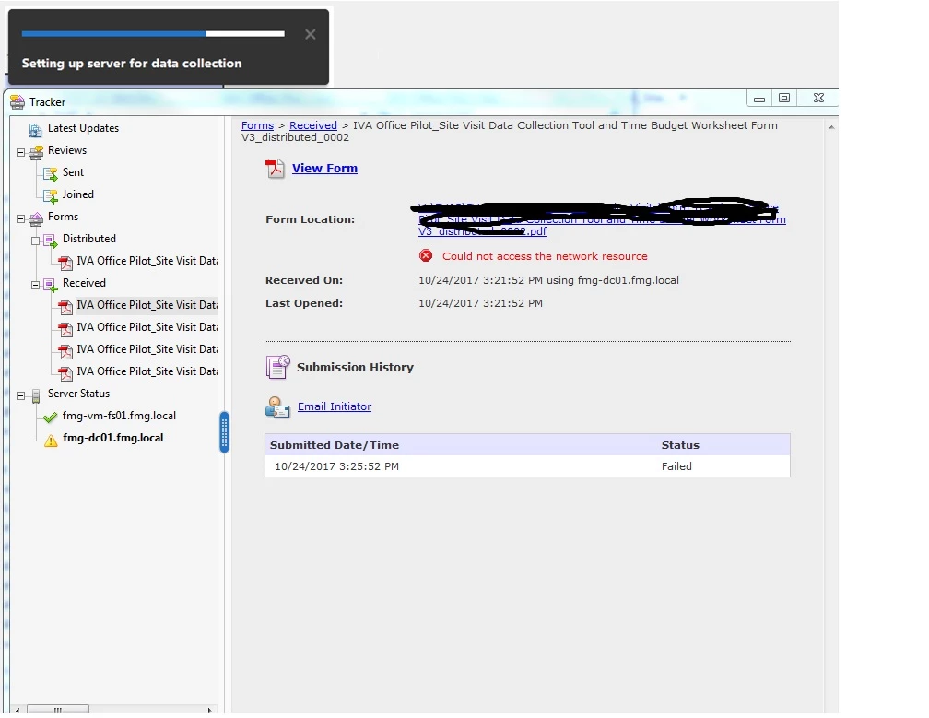
Task: Click Last Opened date value
Action: point(480,303)
